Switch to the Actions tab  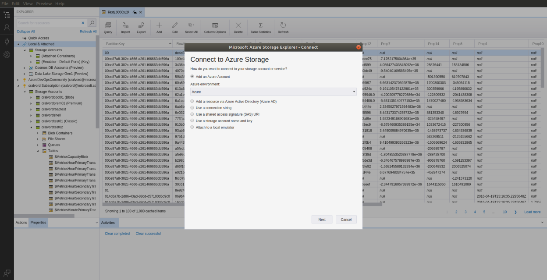(x=21, y=223)
